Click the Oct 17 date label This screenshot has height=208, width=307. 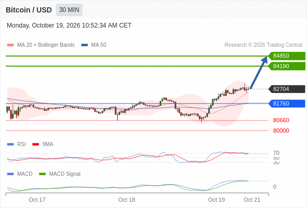(x=37, y=200)
